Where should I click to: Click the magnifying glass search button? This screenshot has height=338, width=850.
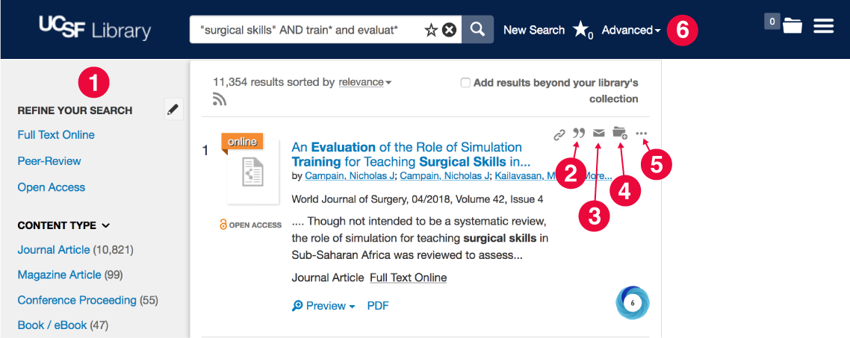coord(477,29)
